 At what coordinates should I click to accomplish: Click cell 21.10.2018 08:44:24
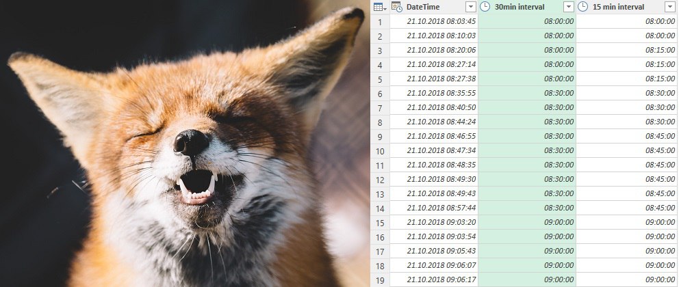(434, 122)
